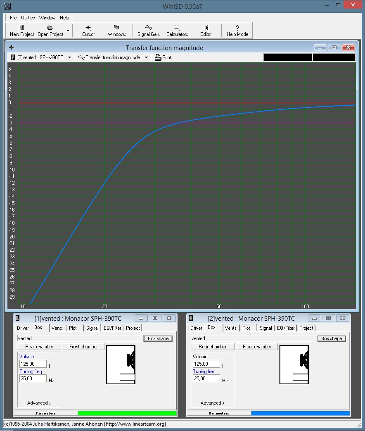Click the Print icon in graph toolbar
The width and height of the screenshot is (365, 431).
click(158, 58)
